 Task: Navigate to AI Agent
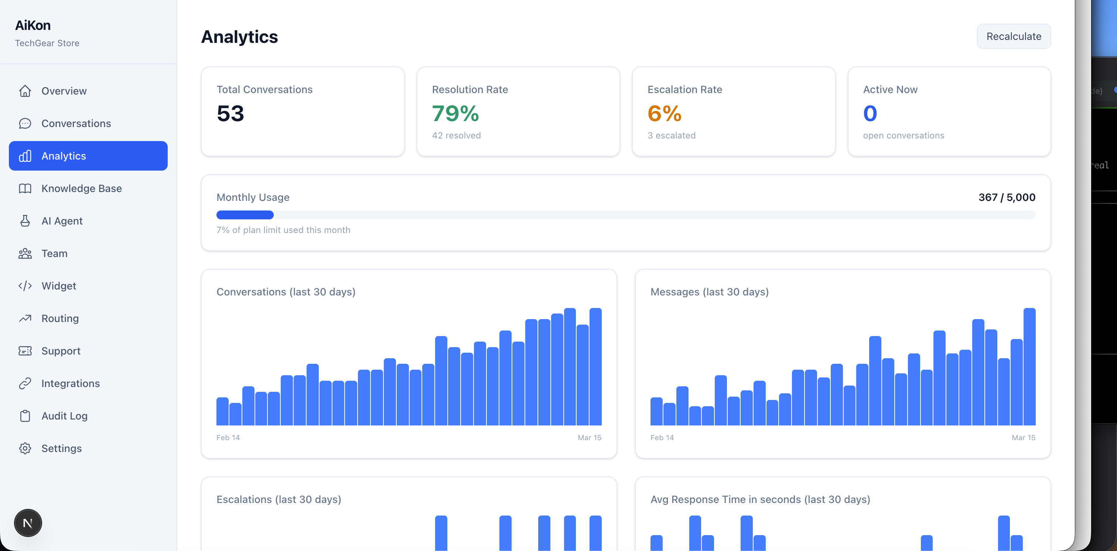coord(88,221)
